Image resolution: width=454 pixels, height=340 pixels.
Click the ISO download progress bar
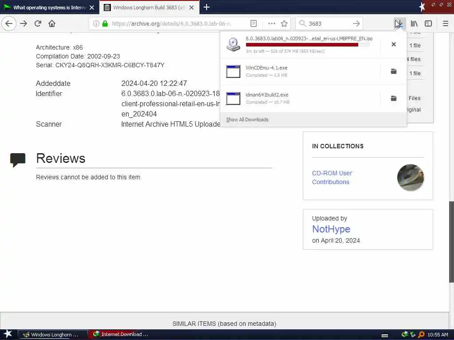click(x=308, y=45)
